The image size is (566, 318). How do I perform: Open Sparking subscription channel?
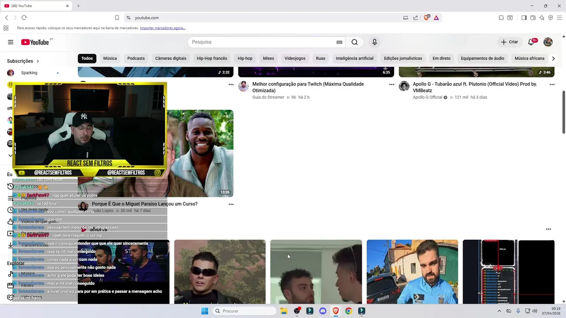(29, 73)
